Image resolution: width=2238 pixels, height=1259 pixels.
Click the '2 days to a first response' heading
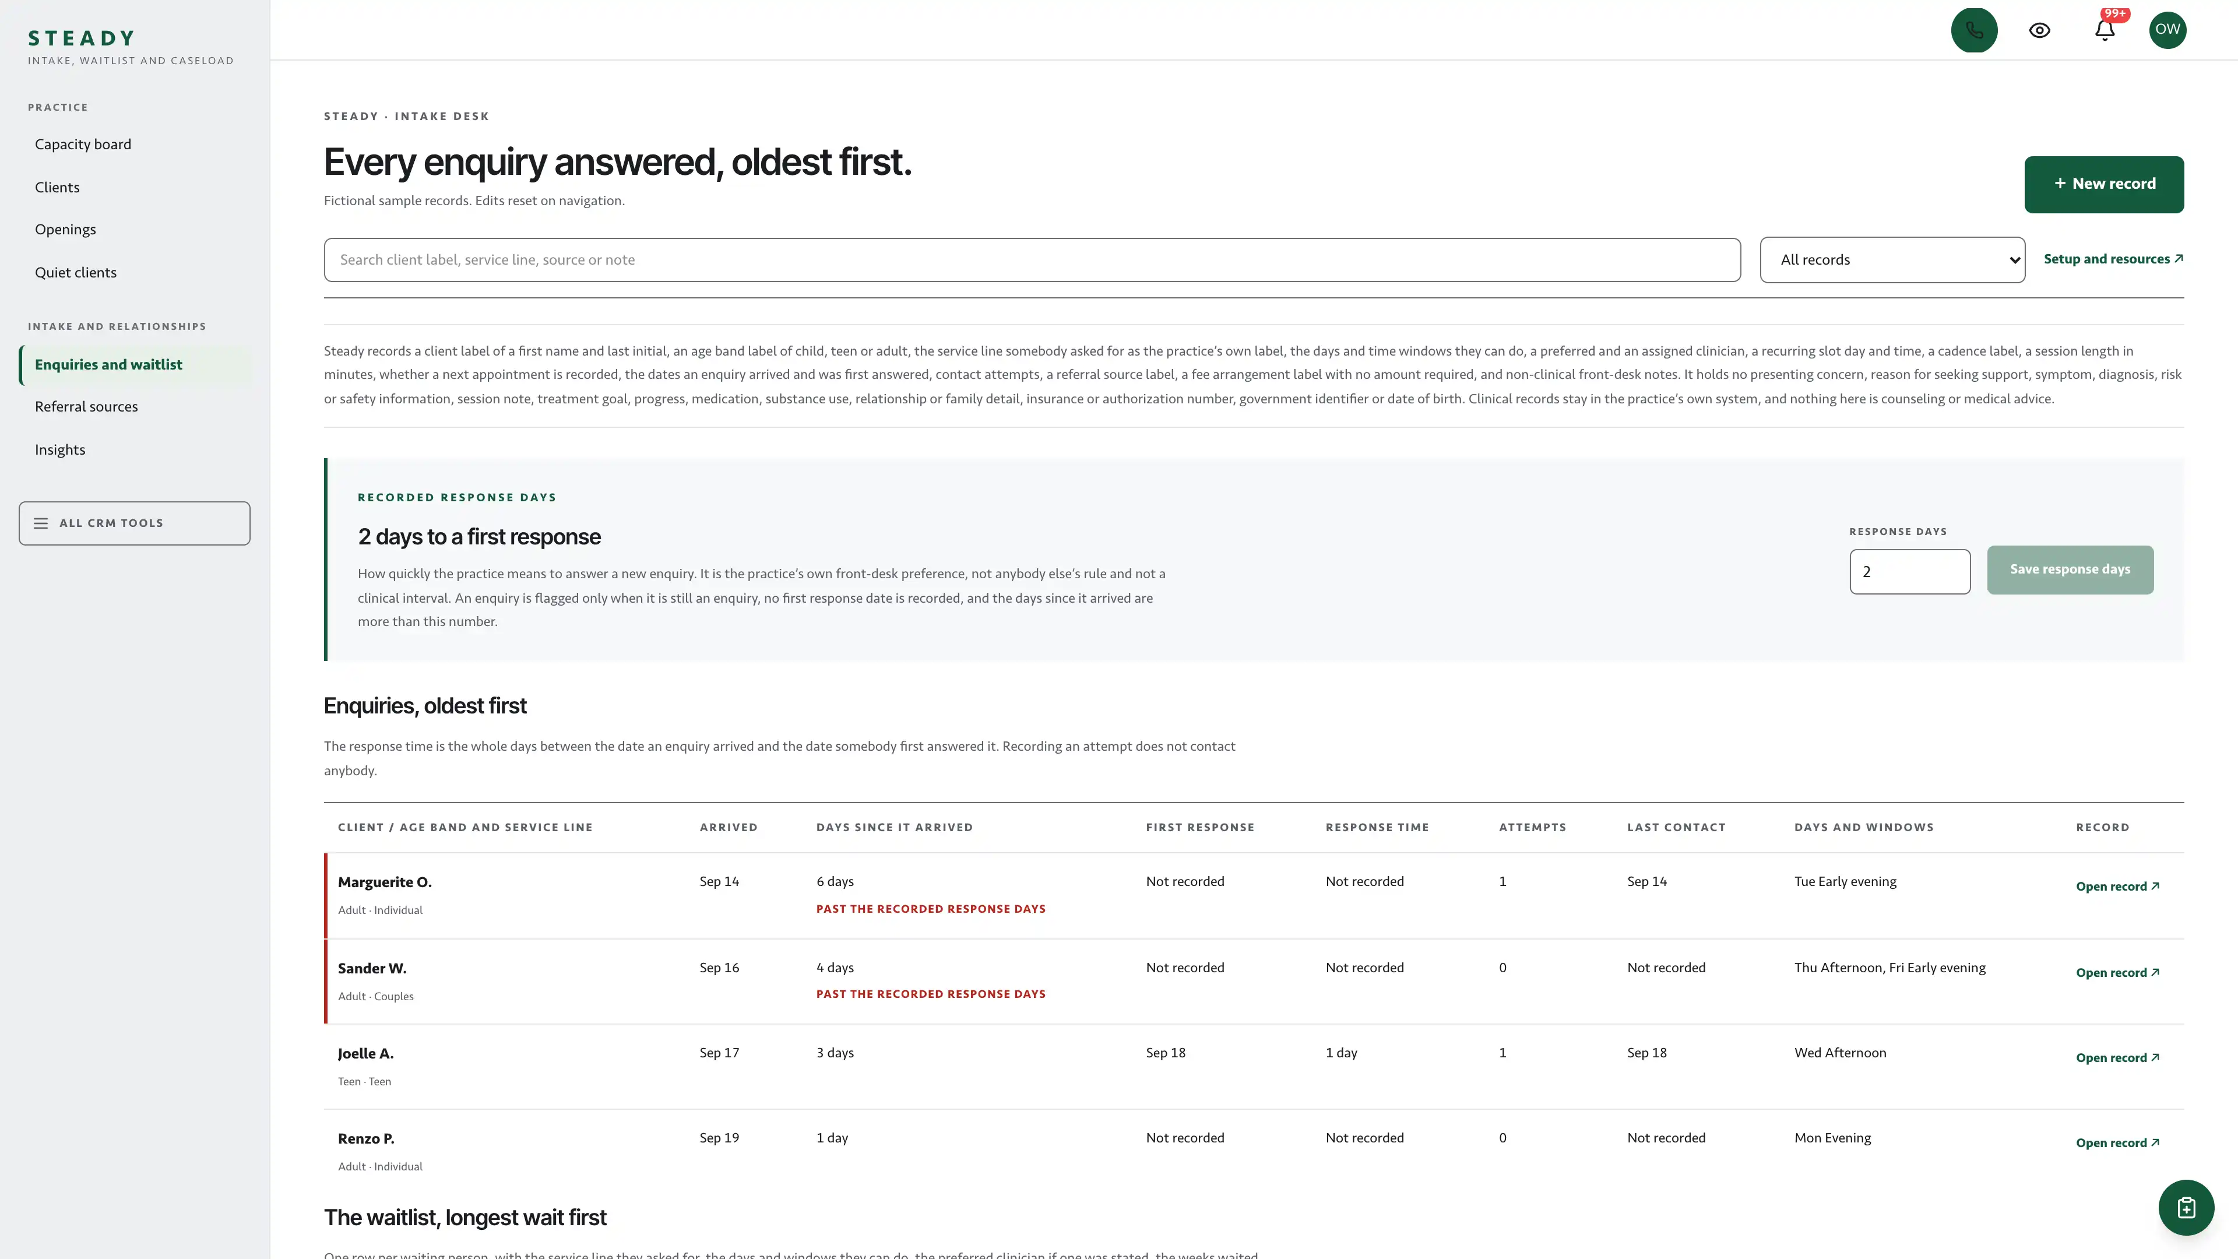point(478,537)
